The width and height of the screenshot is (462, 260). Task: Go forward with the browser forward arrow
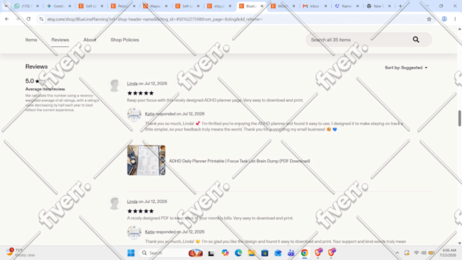click(18, 19)
